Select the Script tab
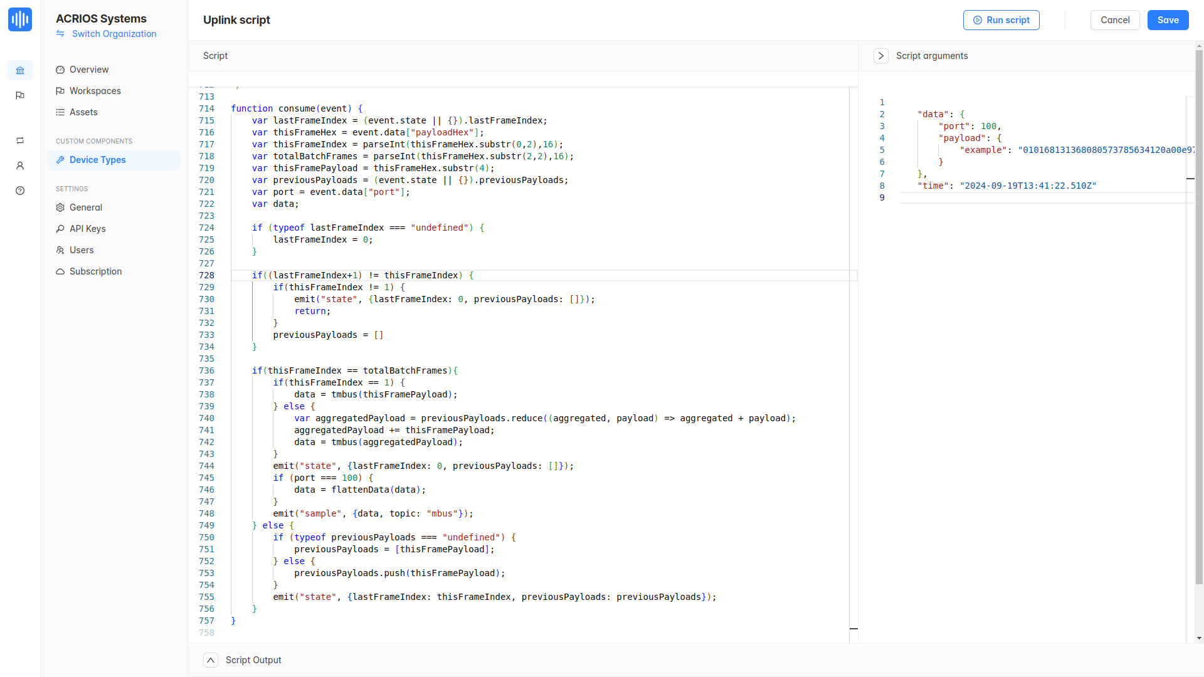Screen dimensions: 1204x677 click(215, 55)
